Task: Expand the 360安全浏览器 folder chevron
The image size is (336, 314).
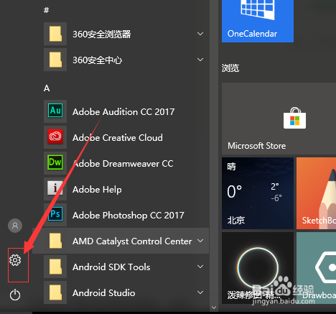Action: 200,34
